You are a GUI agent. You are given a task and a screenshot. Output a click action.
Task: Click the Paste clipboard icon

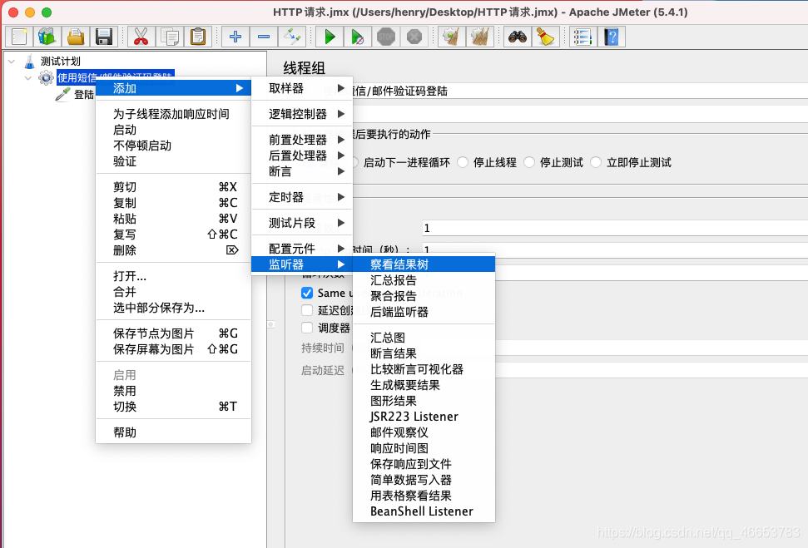coord(198,37)
